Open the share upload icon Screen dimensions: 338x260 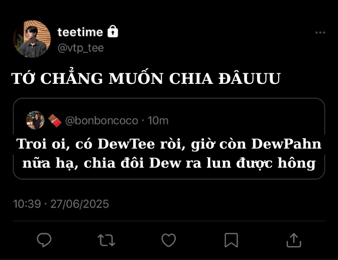point(294,240)
